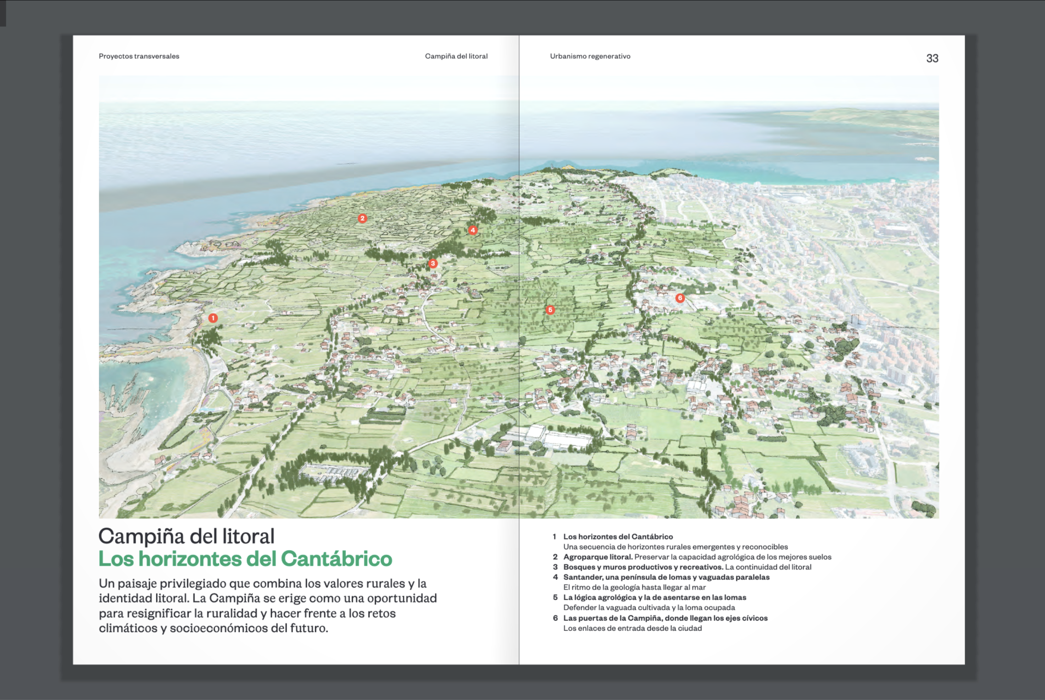Click red map marker number 4
This screenshot has width=1045, height=700.
tap(473, 230)
